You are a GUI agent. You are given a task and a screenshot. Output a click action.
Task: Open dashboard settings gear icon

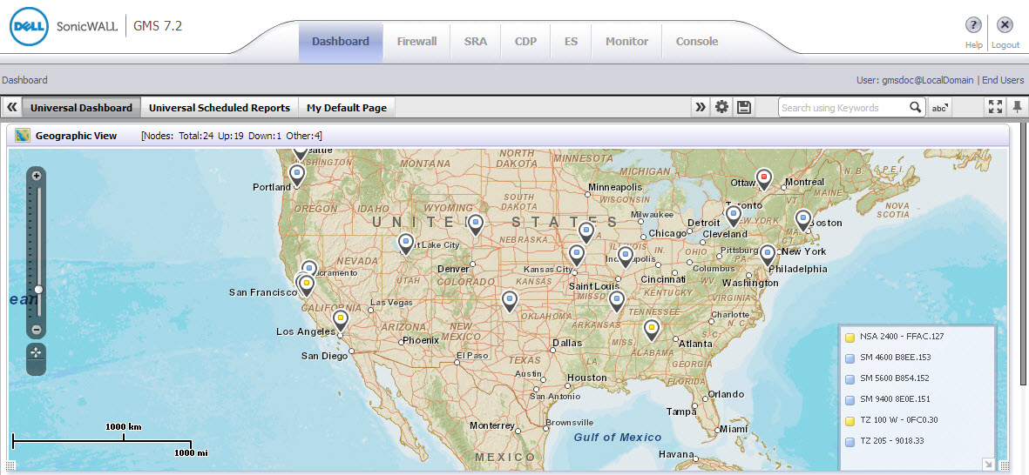click(x=722, y=108)
